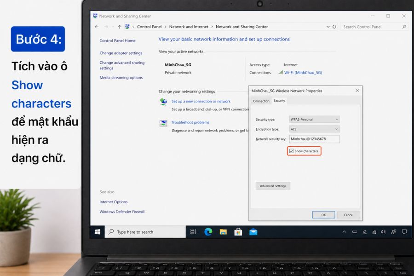The width and height of the screenshot is (414, 276).
Task: Open Control Panel Home link
Action: tap(117, 40)
